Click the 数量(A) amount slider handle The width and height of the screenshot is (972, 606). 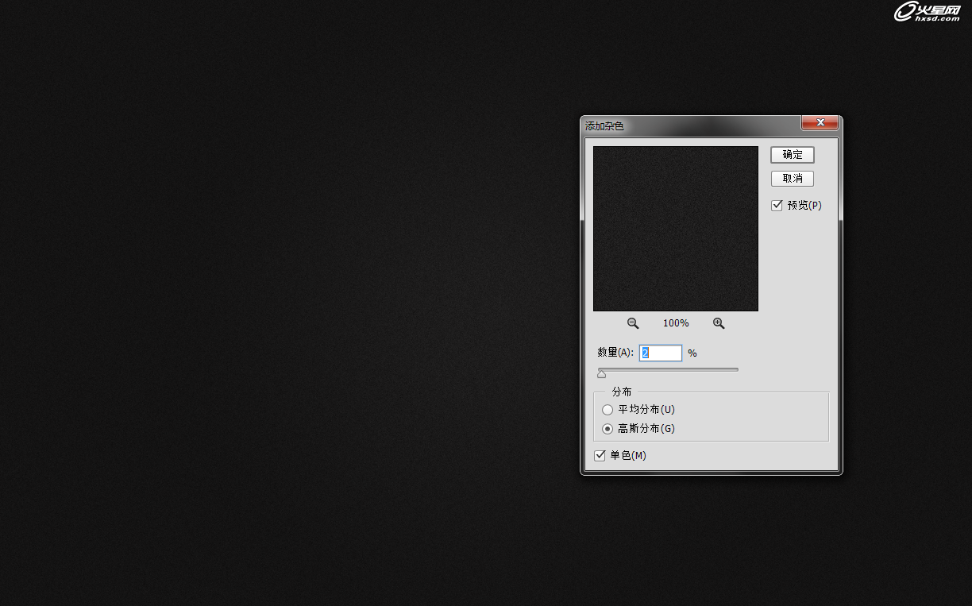pos(601,373)
